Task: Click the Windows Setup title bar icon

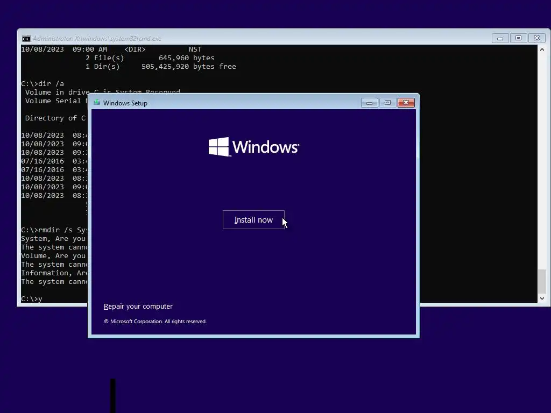Action: (x=97, y=103)
